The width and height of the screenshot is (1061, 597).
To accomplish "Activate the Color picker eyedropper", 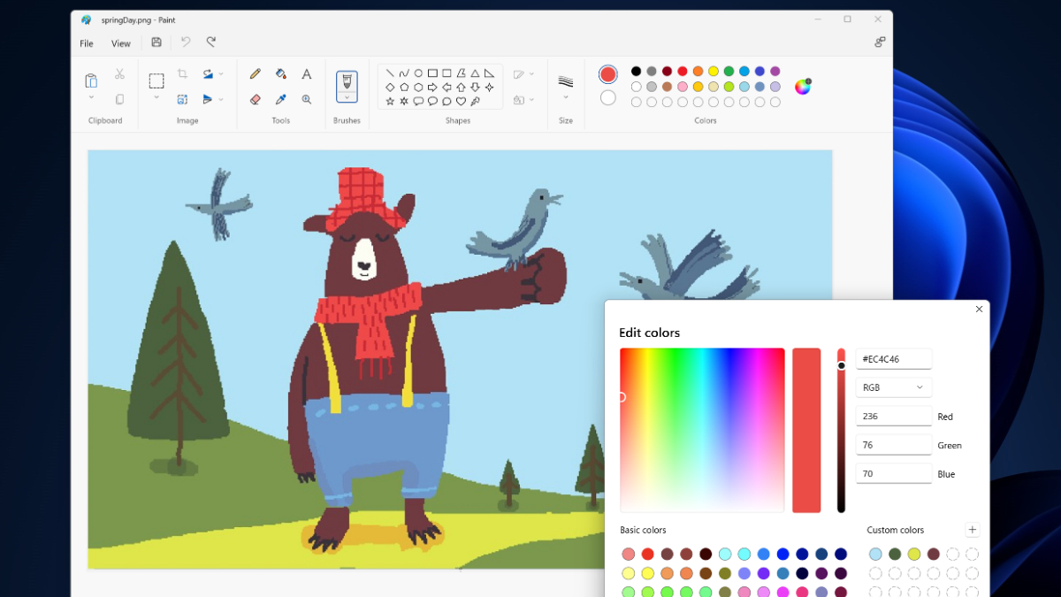I will [281, 100].
